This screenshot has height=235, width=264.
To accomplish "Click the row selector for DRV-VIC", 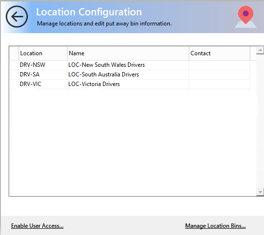I will point(14,84).
